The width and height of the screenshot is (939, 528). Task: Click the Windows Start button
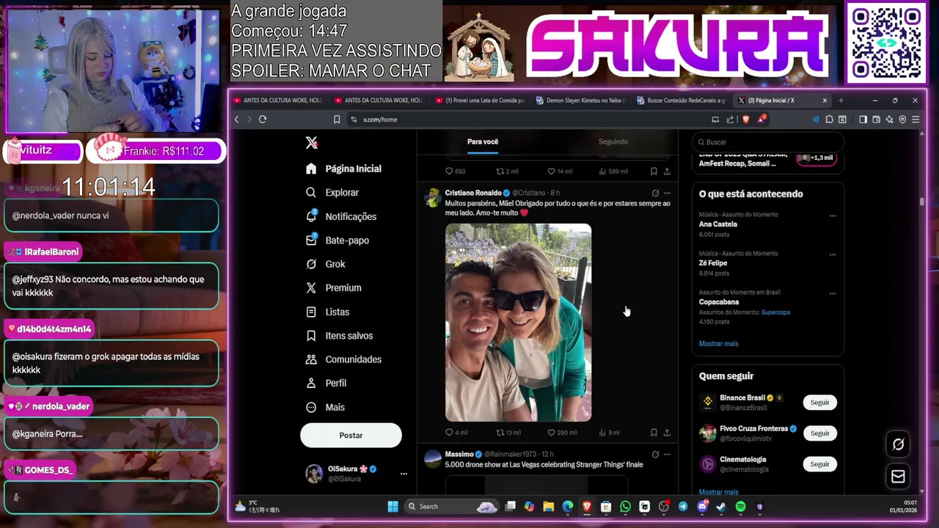[392, 507]
